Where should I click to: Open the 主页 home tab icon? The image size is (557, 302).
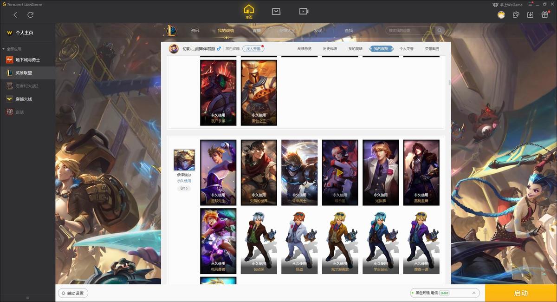coord(249,12)
